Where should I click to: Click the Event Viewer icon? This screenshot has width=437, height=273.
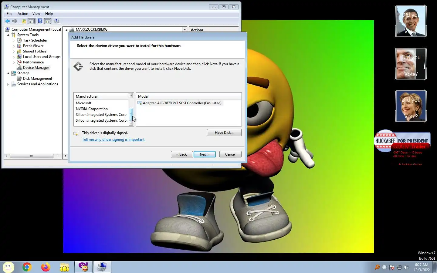point(19,46)
